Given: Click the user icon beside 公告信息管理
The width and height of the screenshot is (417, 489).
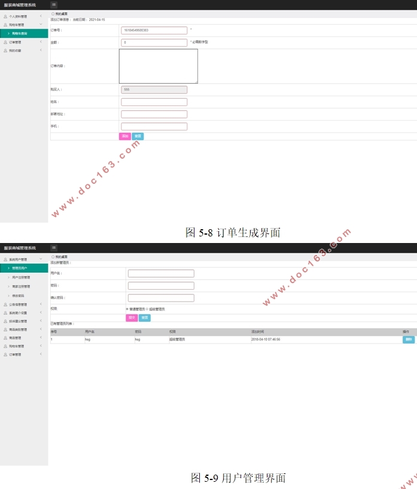Looking at the screenshot, I should coord(5,304).
